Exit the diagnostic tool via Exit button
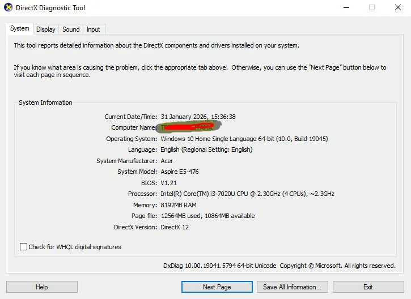 (x=368, y=287)
